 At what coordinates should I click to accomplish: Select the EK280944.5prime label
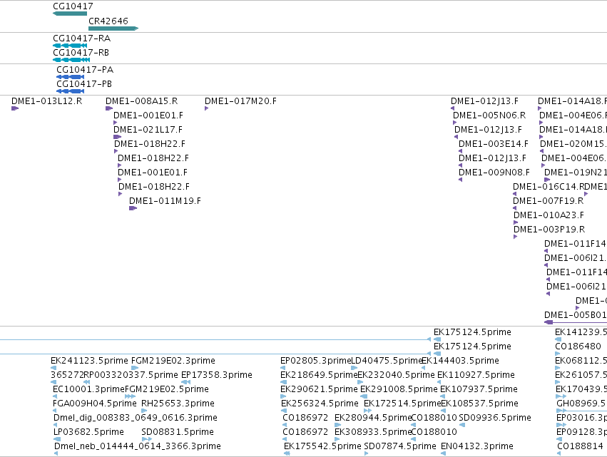(373, 418)
